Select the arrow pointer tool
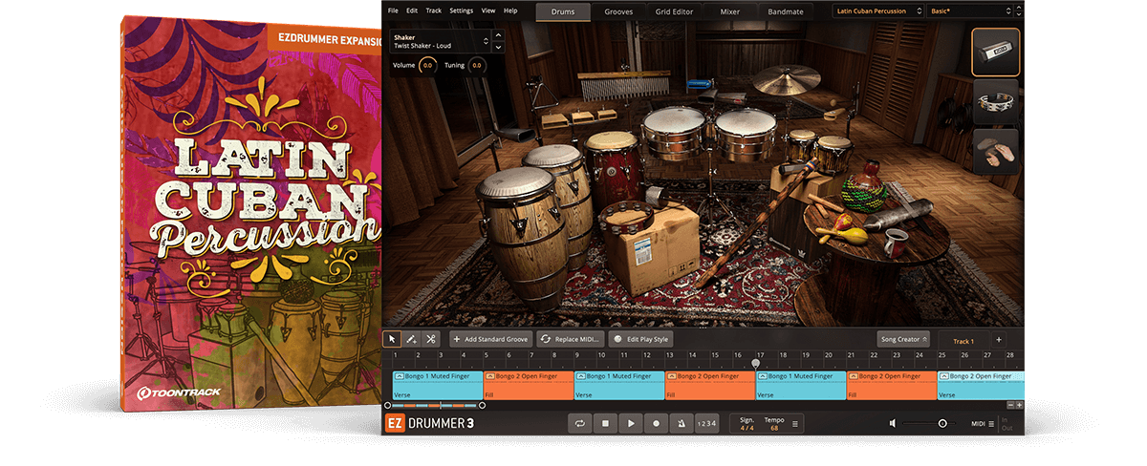 pyautogui.click(x=392, y=339)
